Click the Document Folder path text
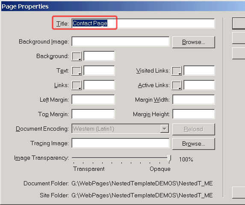 (142, 183)
